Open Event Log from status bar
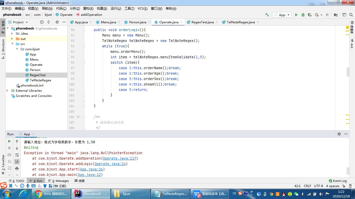Screen dimensions: 355x199 338,181
